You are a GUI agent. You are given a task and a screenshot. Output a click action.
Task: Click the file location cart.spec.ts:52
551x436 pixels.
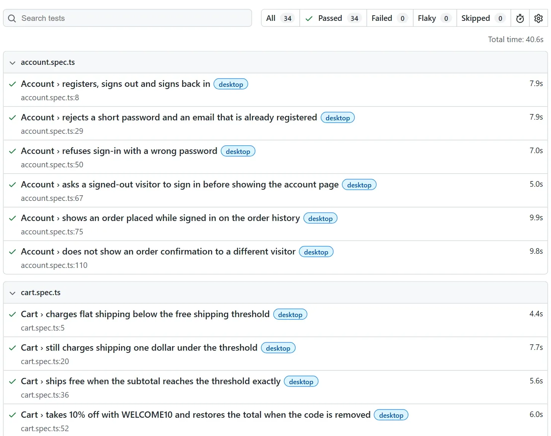coord(45,429)
